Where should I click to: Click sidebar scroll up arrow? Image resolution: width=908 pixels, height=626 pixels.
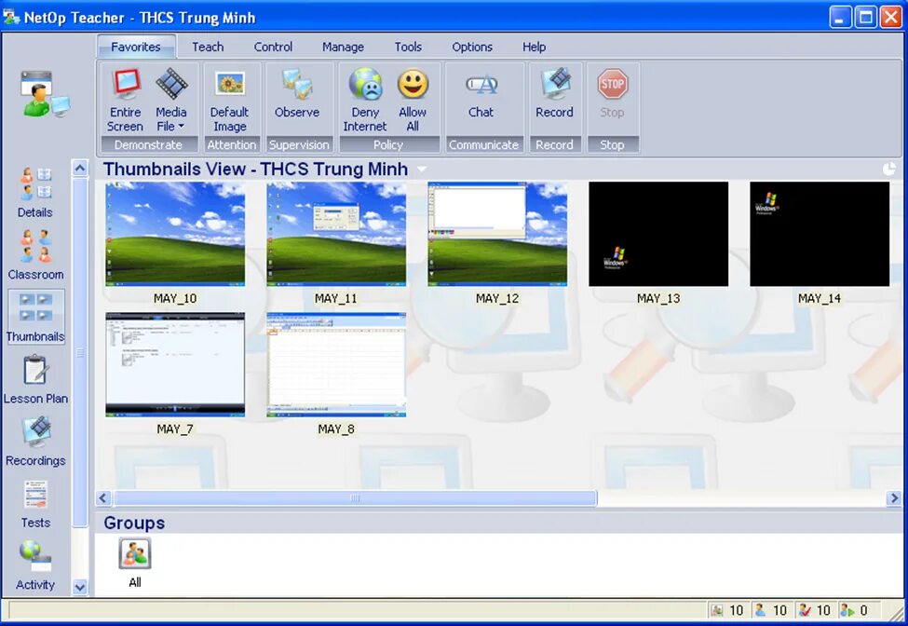tap(80, 168)
